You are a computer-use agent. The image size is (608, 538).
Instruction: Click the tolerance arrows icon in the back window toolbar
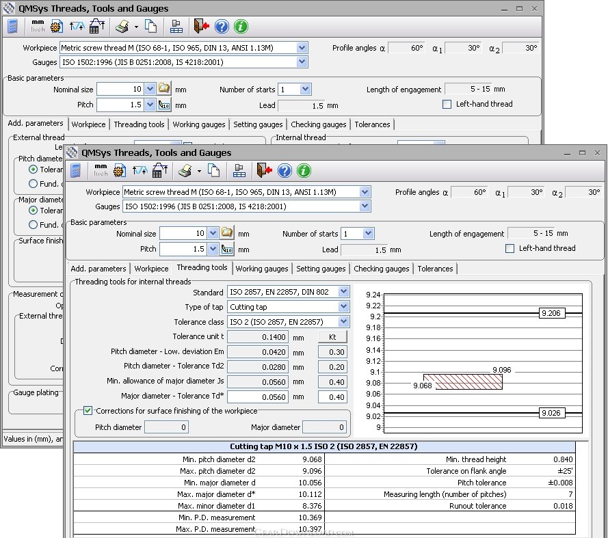(77, 27)
